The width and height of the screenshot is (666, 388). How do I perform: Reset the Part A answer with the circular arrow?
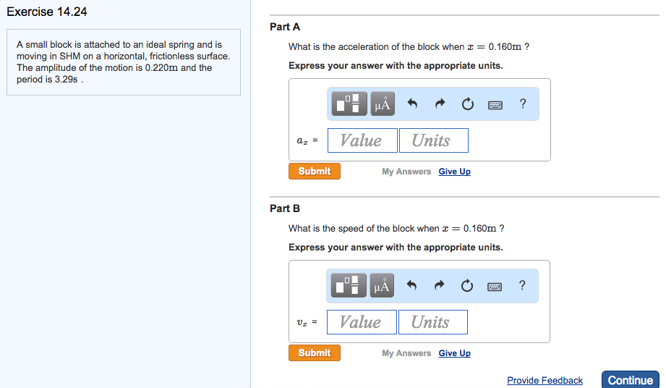[467, 104]
